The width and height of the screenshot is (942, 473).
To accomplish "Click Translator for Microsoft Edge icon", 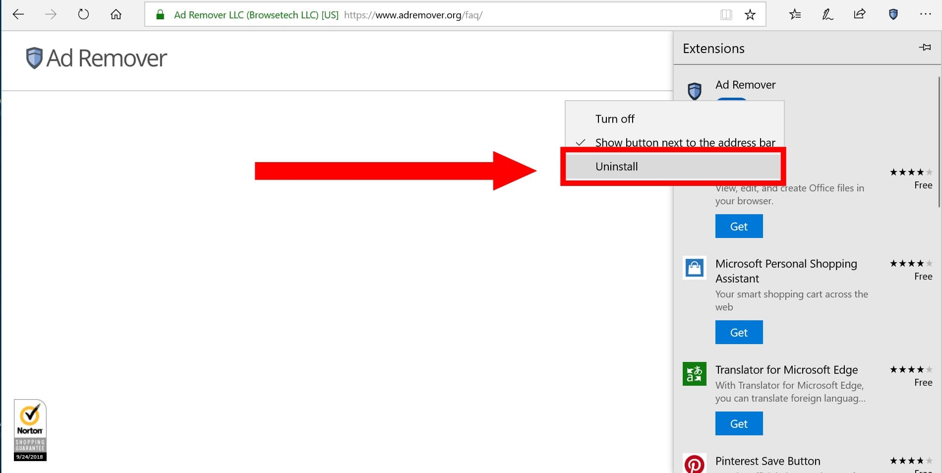I will pyautogui.click(x=695, y=374).
